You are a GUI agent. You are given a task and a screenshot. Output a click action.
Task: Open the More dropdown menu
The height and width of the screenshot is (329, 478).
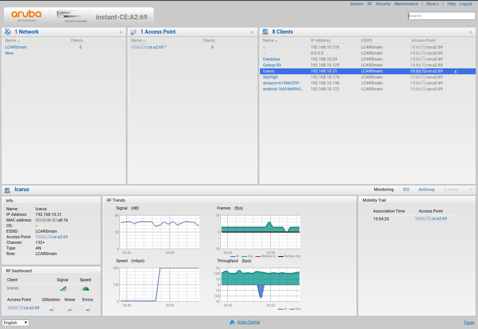(432, 4)
